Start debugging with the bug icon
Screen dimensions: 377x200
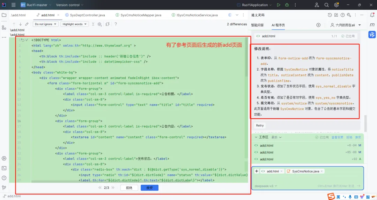pyautogui.click(x=287, y=5)
